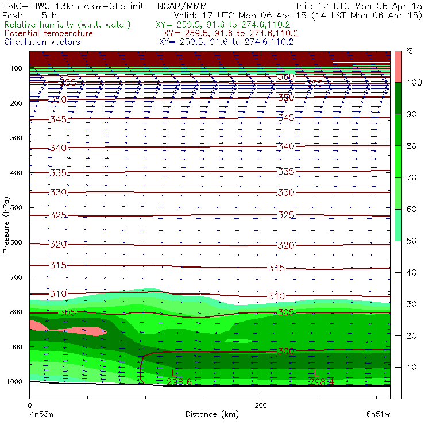Viewport: 425px width, 425px height.
Task: Click the title 'HAIC-HIWC 13km ARW-GFS init'
Action: tap(73, 6)
